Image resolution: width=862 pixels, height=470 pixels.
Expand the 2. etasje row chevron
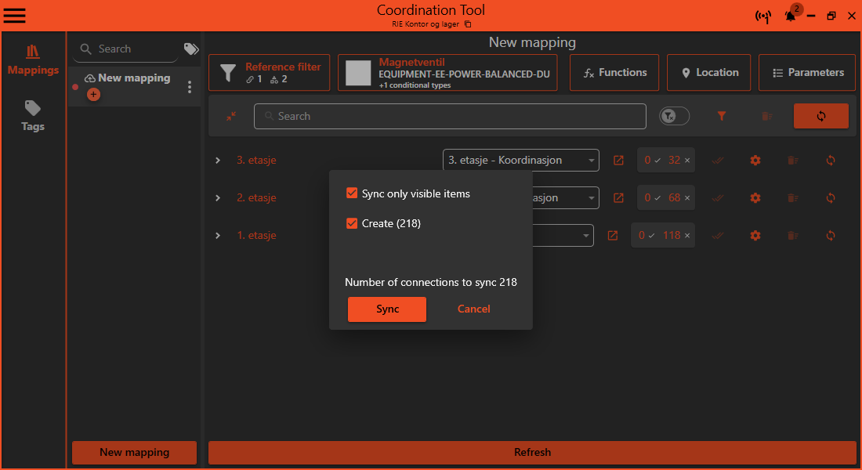[218, 197]
